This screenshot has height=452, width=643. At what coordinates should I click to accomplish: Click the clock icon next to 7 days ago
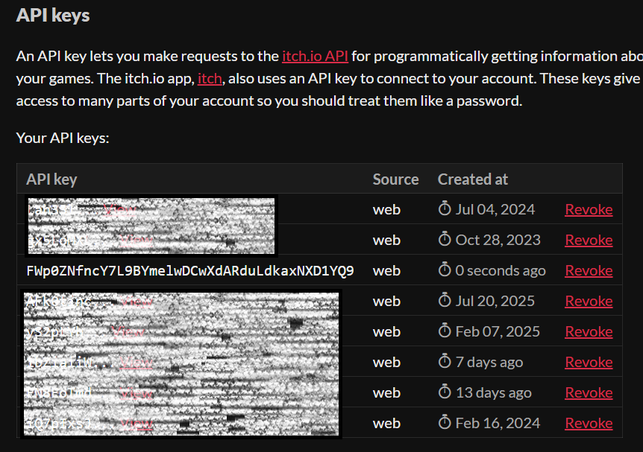pos(445,362)
